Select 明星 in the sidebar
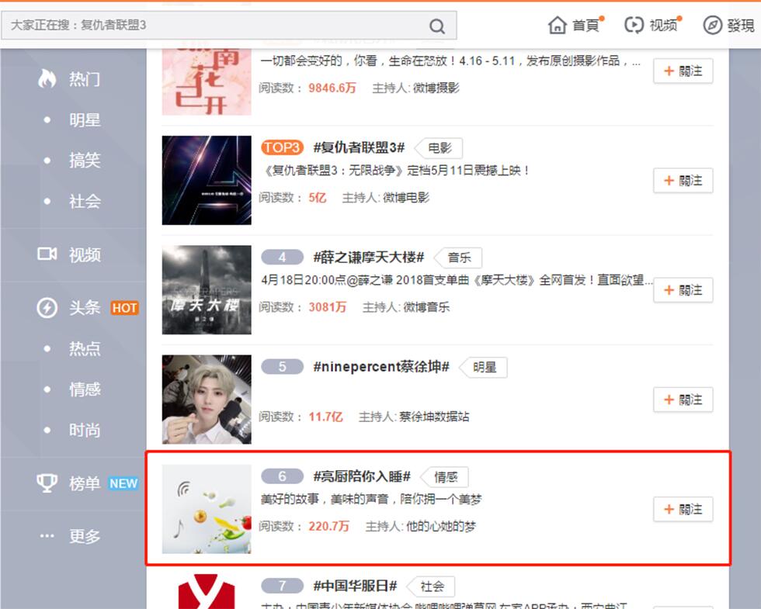This screenshot has height=609, width=761. [85, 119]
